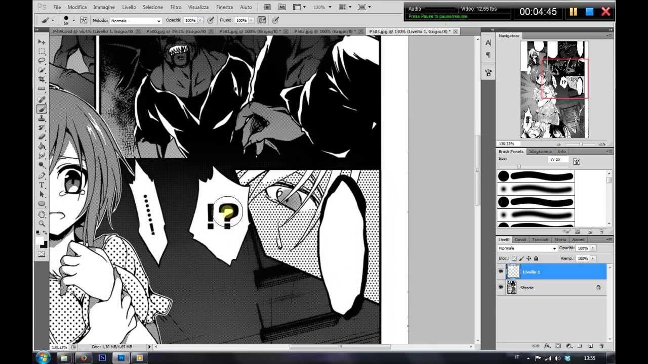Adjust the Navigator zoom slider
Screen dimensions: 648x364
[x=581, y=144]
